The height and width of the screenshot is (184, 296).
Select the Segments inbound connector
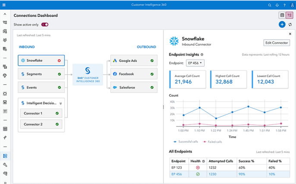click(x=41, y=74)
